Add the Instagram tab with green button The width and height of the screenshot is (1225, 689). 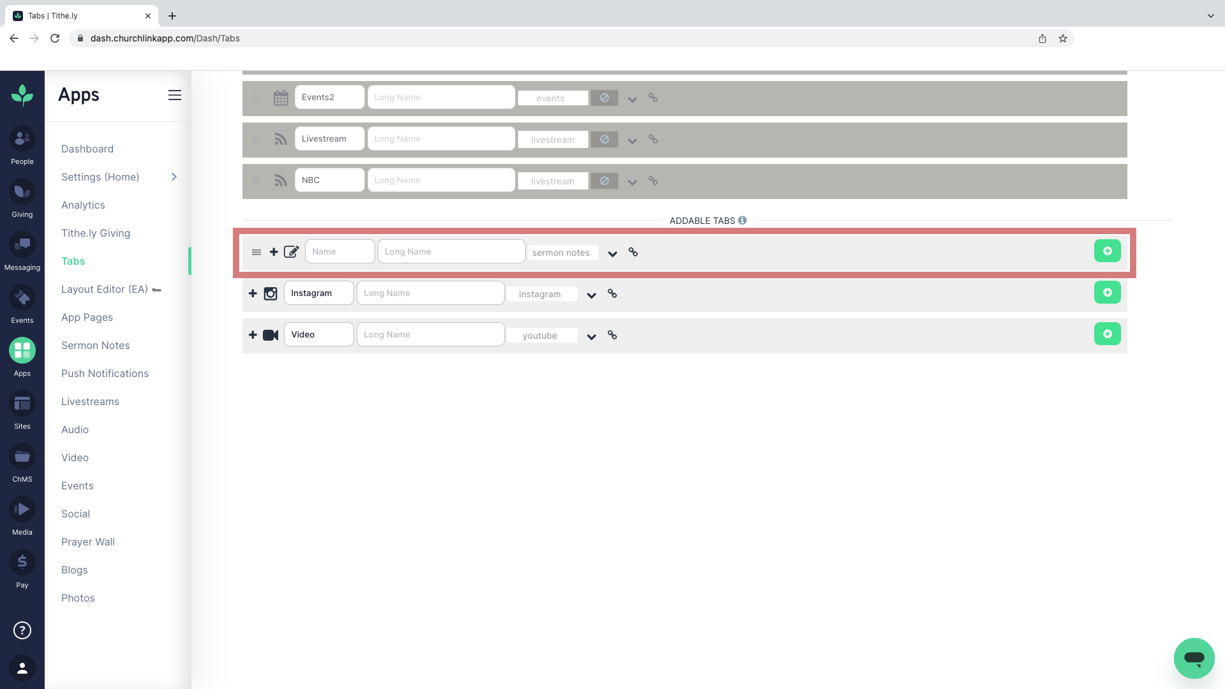click(x=1108, y=292)
